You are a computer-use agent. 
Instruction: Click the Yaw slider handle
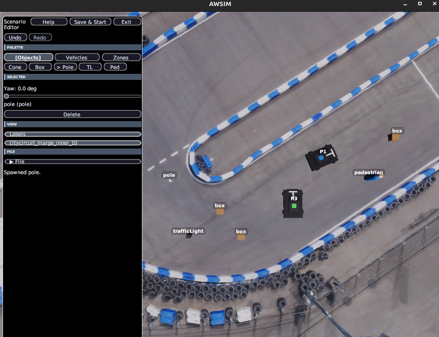click(x=7, y=96)
